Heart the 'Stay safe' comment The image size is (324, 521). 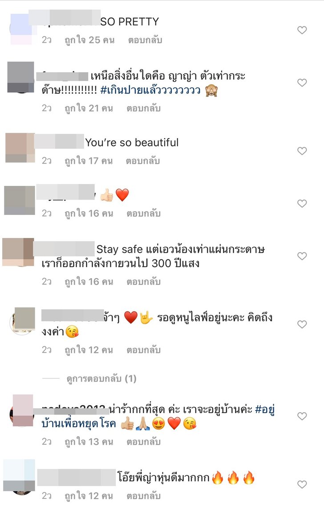[302, 256]
